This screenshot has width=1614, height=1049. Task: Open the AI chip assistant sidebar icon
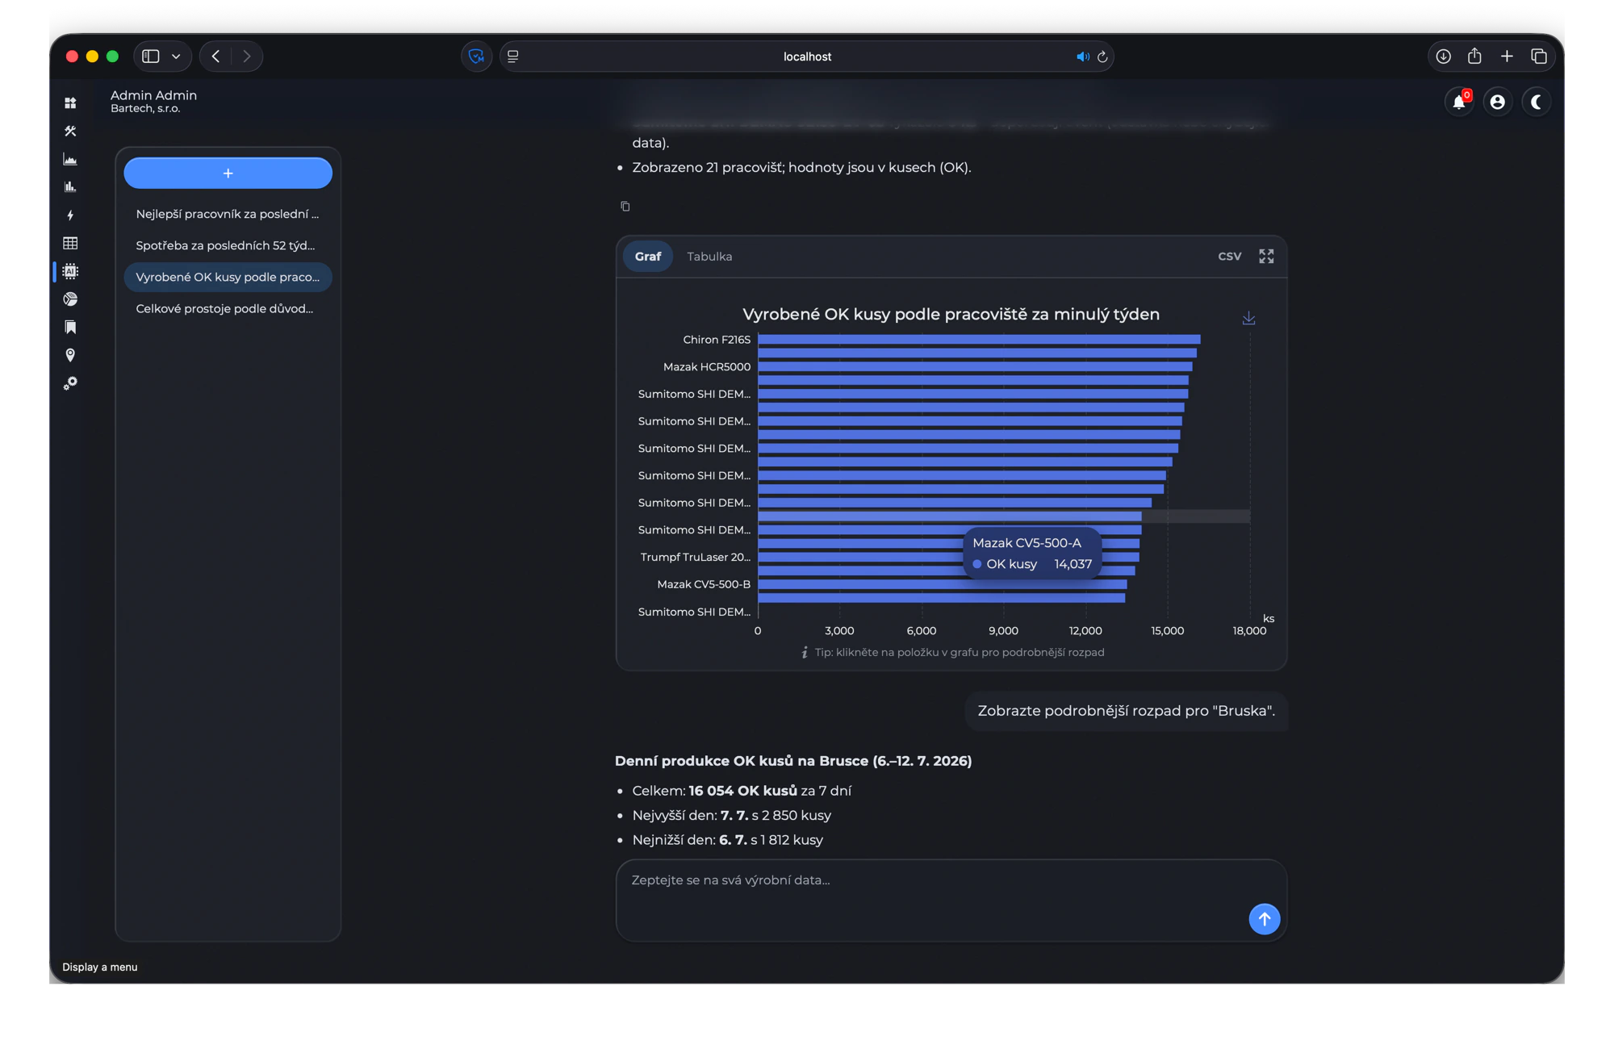pyautogui.click(x=70, y=271)
